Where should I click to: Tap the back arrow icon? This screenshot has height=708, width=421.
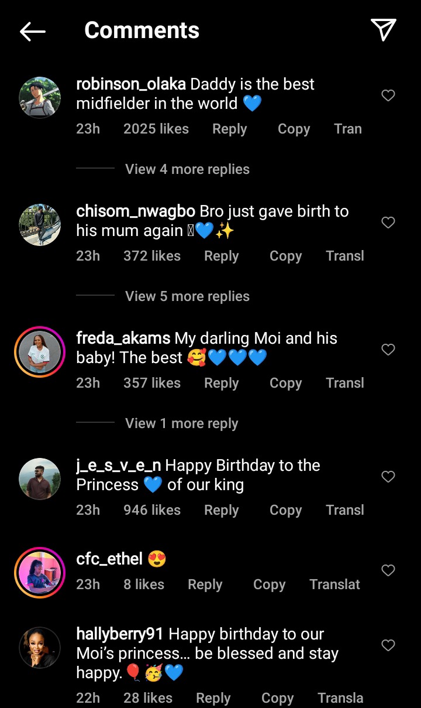click(33, 31)
